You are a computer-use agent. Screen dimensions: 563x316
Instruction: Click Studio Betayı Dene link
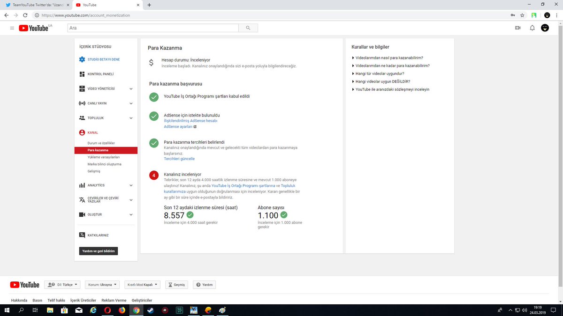point(104,59)
